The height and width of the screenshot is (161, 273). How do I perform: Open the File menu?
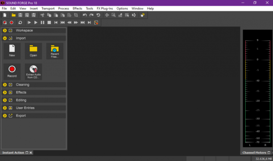[x=4, y=8]
